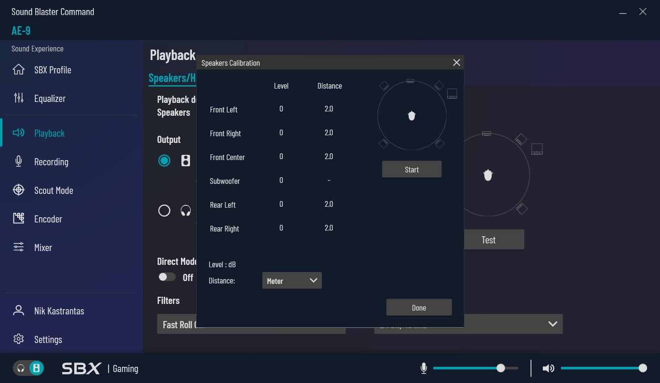Click the Test button on Playback page
Screen dimensions: 660x383
tap(494, 240)
